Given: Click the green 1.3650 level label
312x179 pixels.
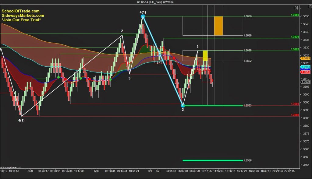Looking at the screenshot, I should coord(295,15).
